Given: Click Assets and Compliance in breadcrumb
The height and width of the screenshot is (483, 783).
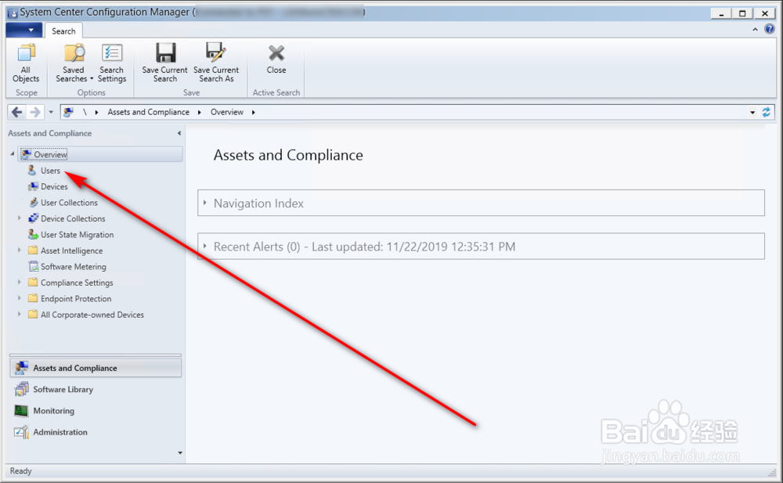Looking at the screenshot, I should (x=148, y=112).
